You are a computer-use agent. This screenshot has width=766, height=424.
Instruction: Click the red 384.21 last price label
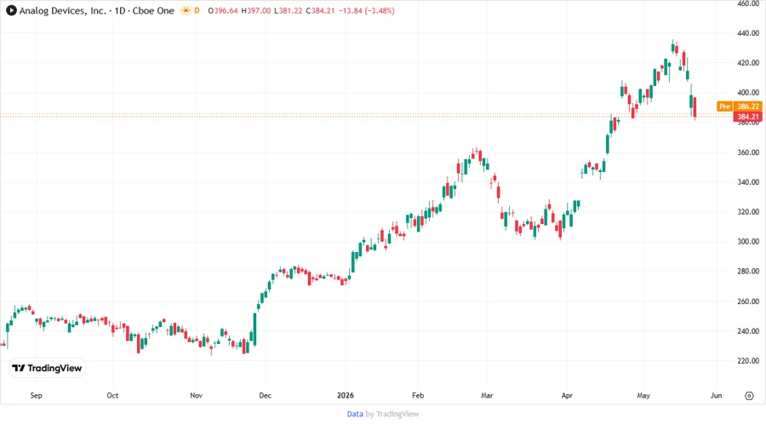point(748,117)
